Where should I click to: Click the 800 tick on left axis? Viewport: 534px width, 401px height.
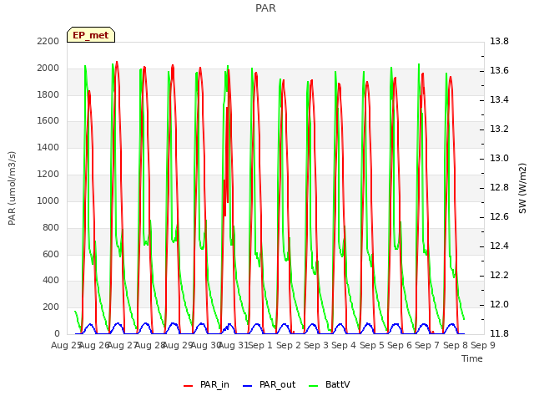(x=51, y=227)
